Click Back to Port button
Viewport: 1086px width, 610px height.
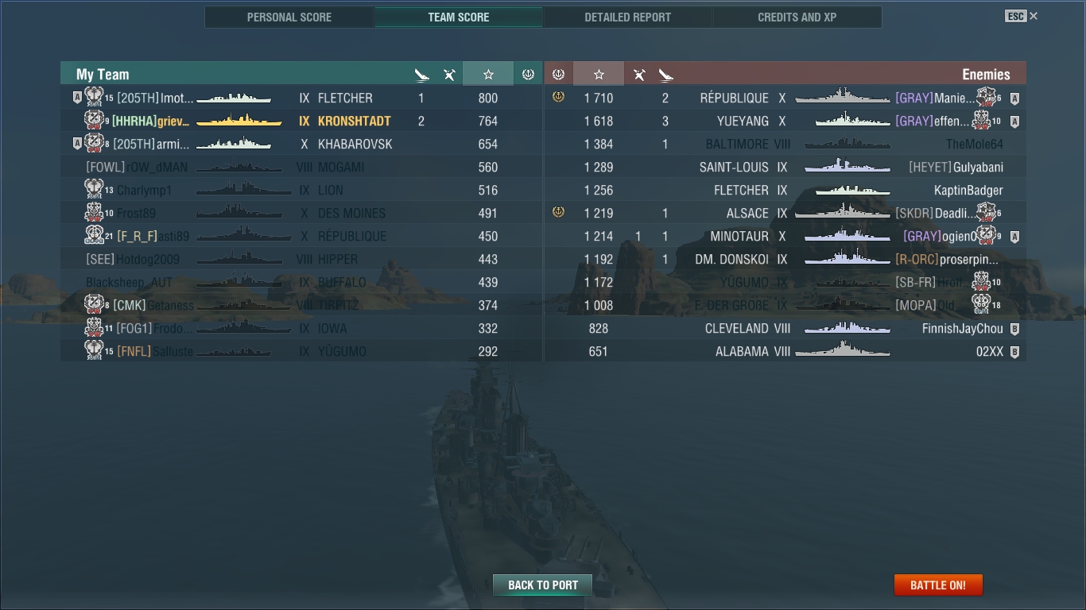click(x=543, y=585)
